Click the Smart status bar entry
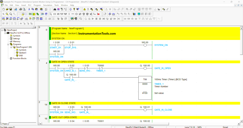 tap(225, 127)
